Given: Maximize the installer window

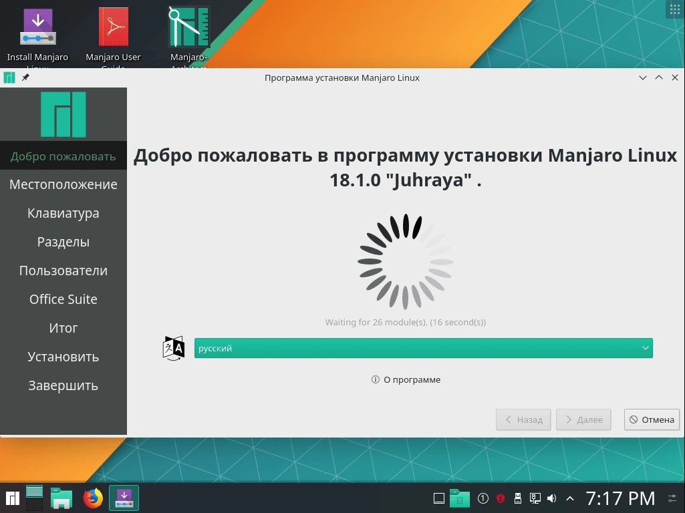Looking at the screenshot, I should coord(659,77).
